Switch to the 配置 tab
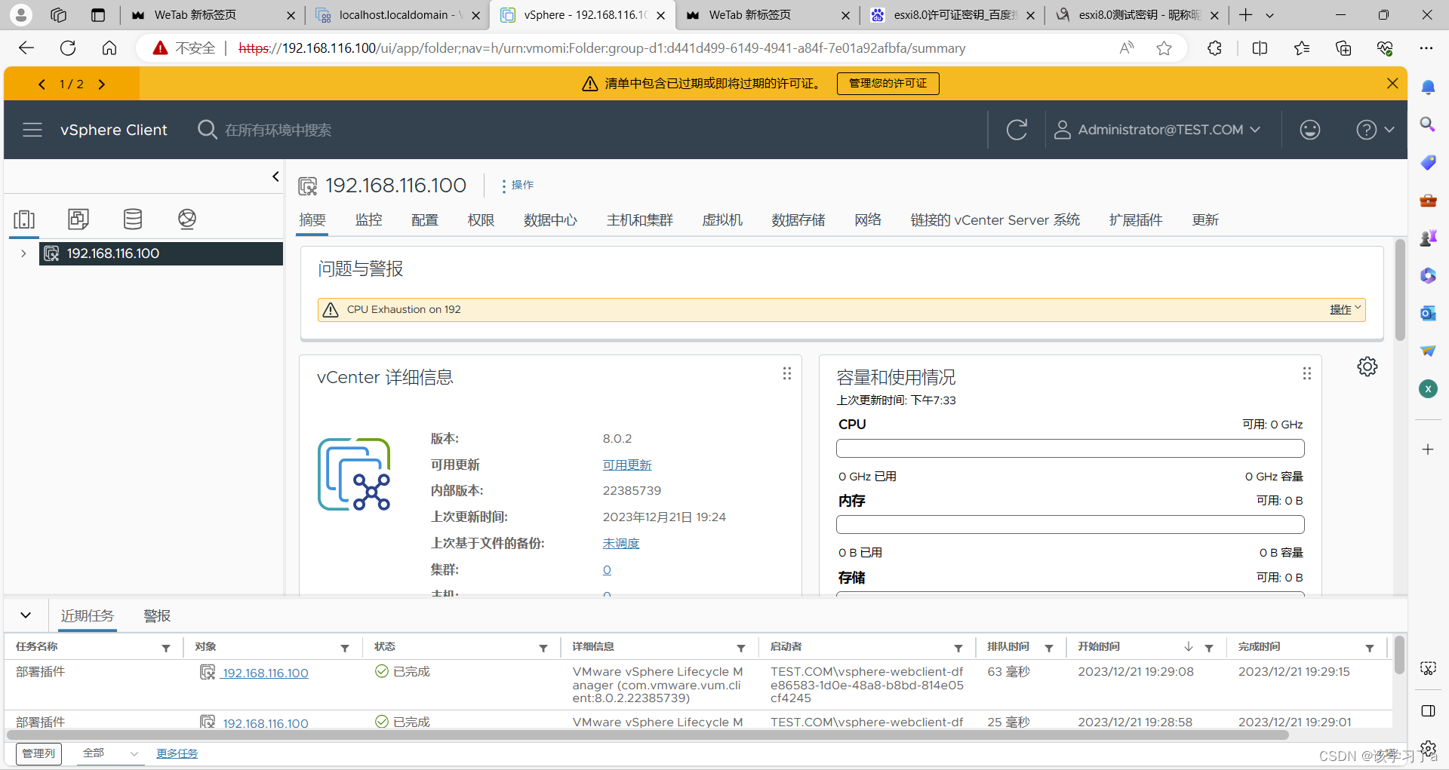 tap(425, 220)
